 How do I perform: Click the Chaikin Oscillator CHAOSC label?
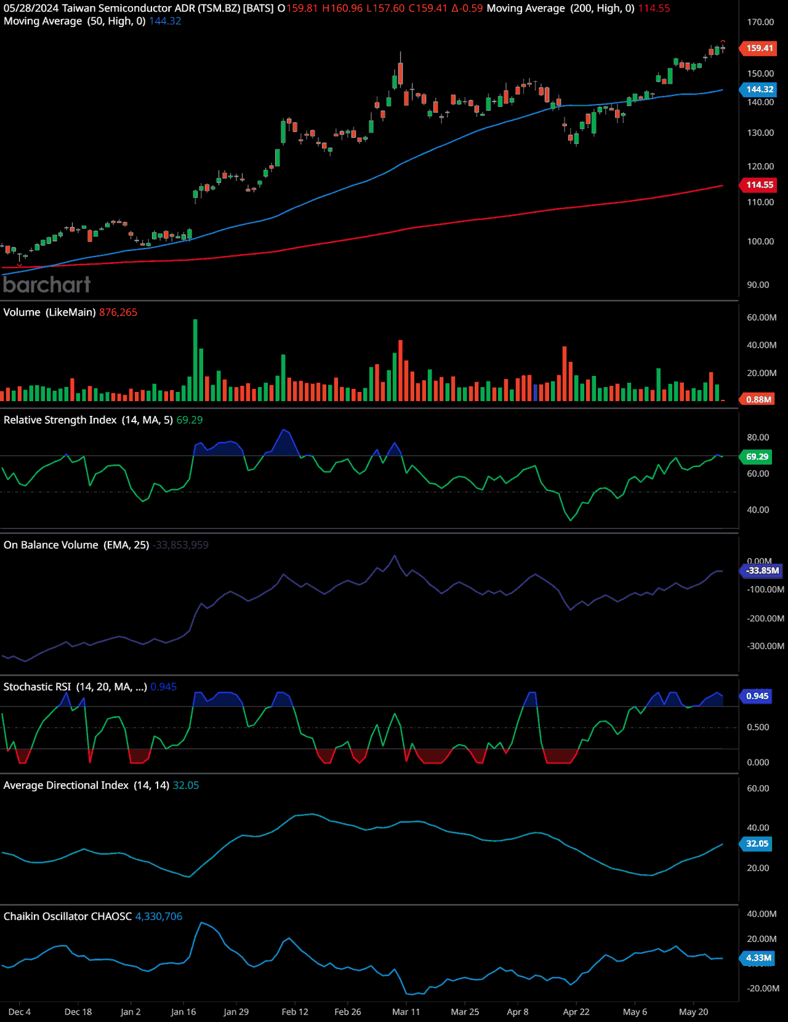coord(68,916)
